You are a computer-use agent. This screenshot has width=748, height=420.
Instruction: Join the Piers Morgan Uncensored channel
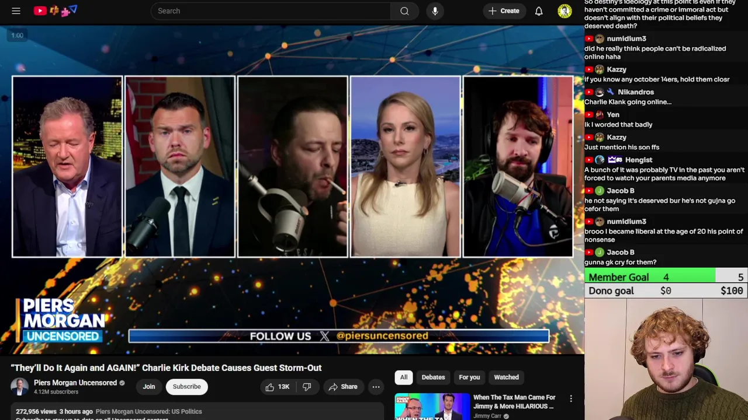coord(149,387)
